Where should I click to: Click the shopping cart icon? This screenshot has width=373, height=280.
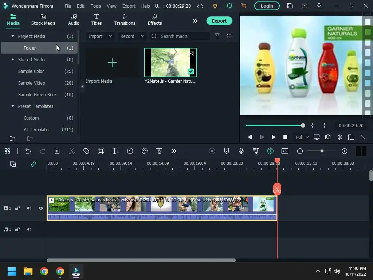(x=244, y=6)
